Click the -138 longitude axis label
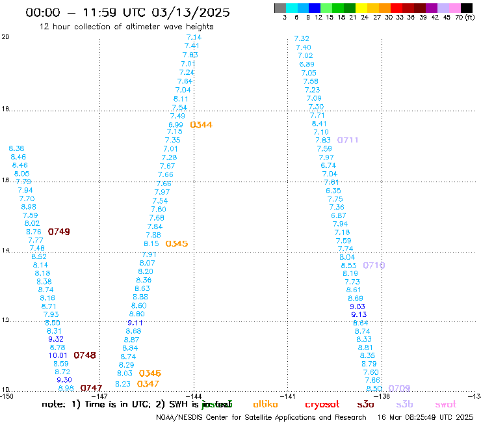Screen dimensions: 481x423 pos(382,396)
